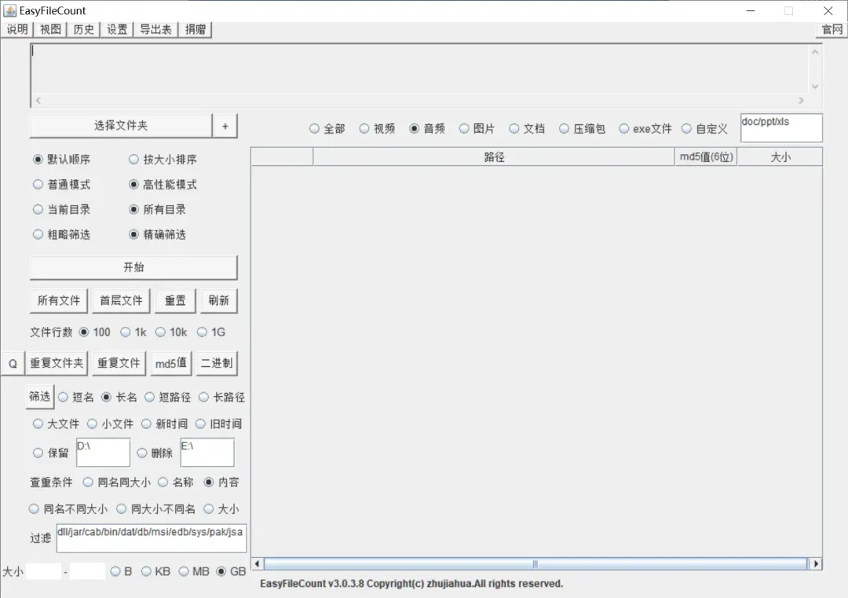
Task: Switch to 高性能模式
Action: (x=163, y=185)
